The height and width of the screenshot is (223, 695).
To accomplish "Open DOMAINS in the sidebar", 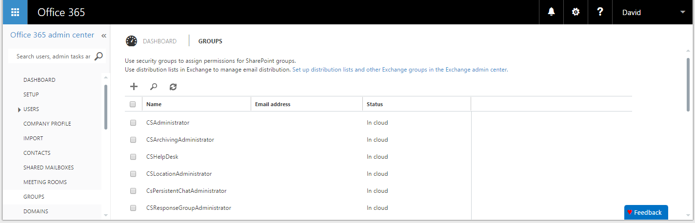I will click(x=36, y=211).
